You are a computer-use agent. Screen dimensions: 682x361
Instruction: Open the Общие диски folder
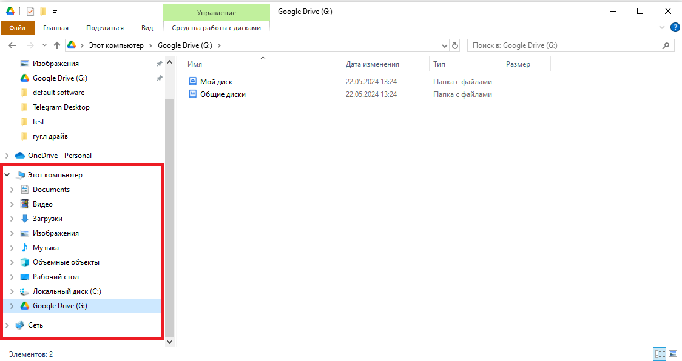tap(223, 94)
